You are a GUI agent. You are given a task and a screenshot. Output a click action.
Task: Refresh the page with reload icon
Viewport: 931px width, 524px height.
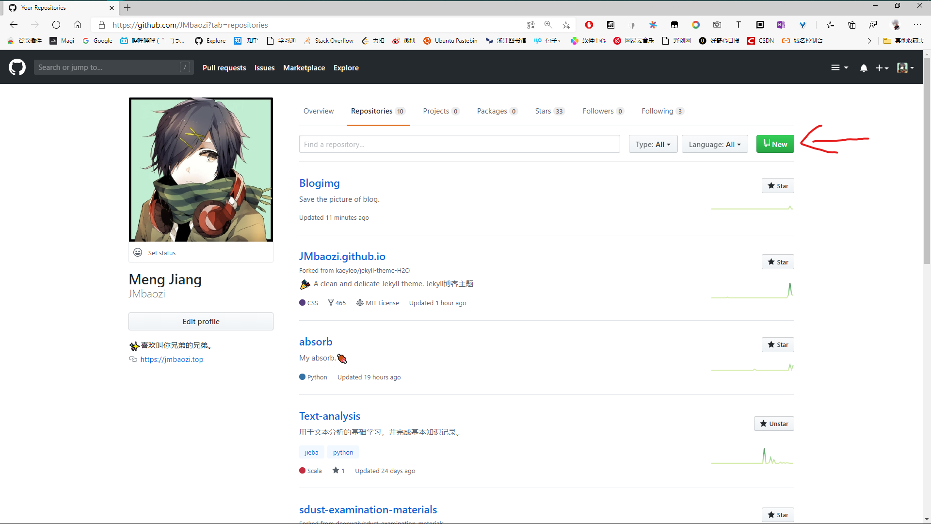pos(56,25)
